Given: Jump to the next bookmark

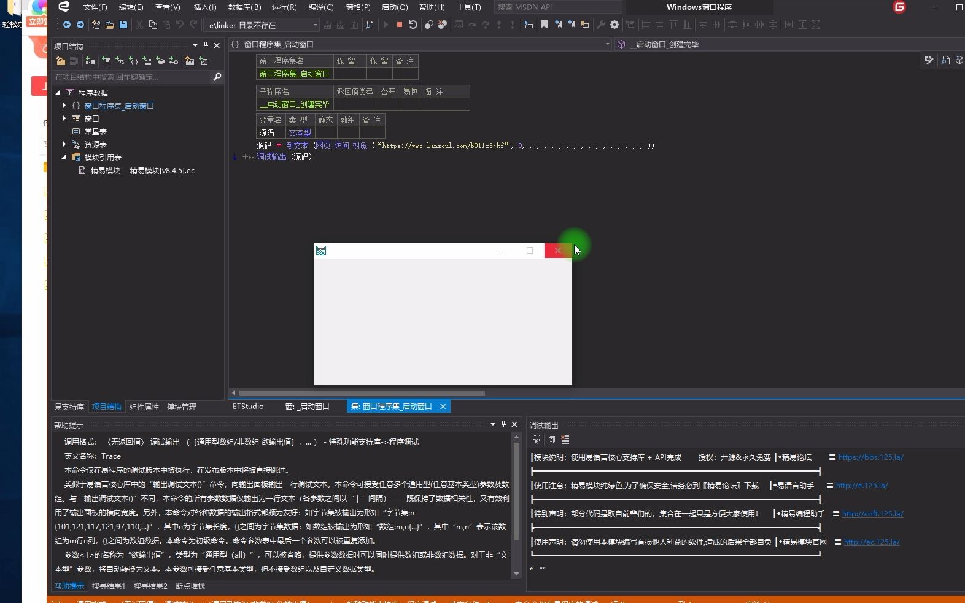Looking at the screenshot, I should pos(572,25).
